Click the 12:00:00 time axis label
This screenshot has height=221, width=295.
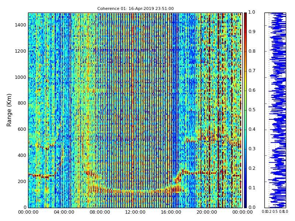tap(135, 212)
